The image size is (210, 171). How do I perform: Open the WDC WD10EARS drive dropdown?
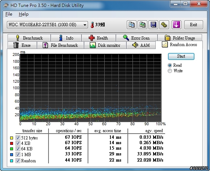(x=47, y=25)
